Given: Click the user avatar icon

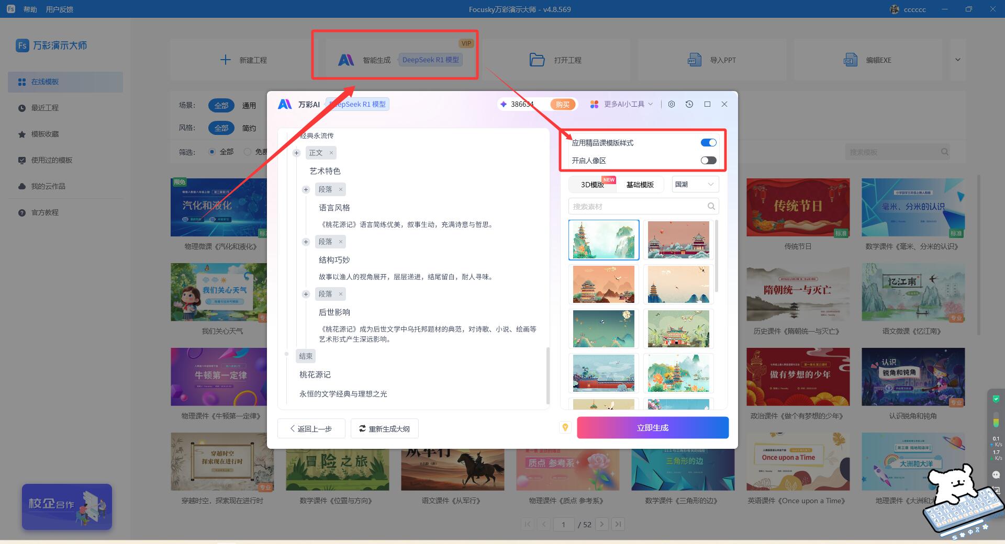Looking at the screenshot, I should click(x=895, y=9).
